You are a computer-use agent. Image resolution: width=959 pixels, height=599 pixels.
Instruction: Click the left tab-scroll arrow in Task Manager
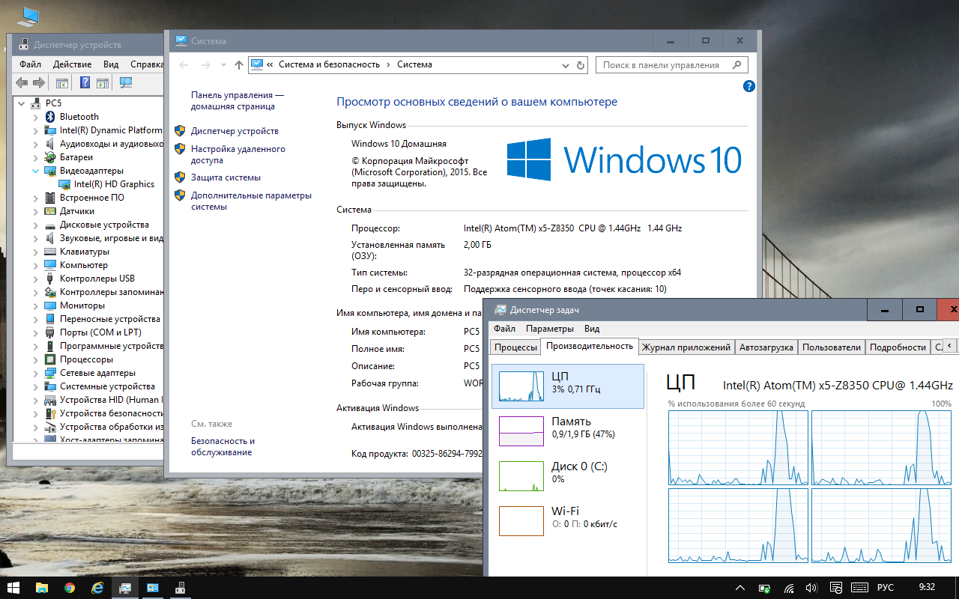(951, 346)
